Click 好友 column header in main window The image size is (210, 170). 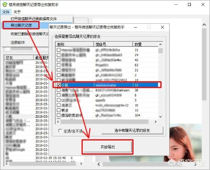click(19, 57)
